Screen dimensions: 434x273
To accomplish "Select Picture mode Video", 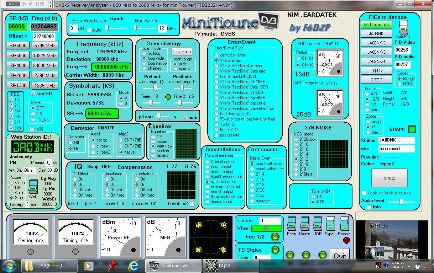I will click(x=12, y=183).
